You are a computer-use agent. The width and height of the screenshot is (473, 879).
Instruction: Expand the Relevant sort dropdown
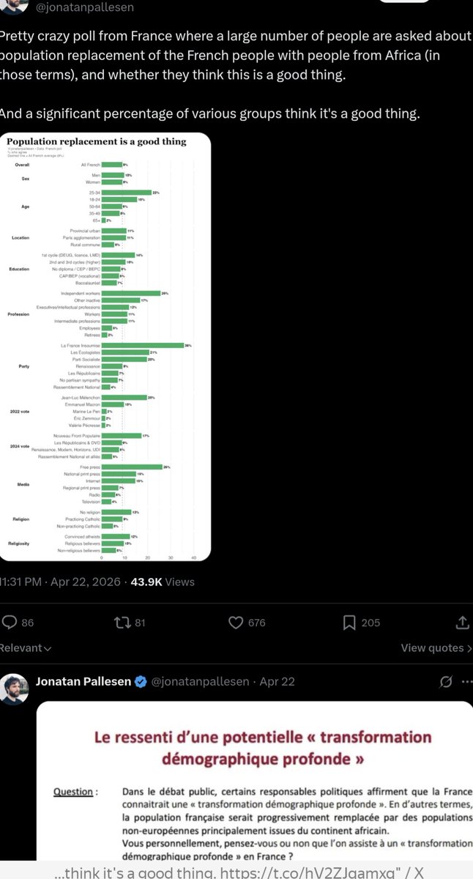click(x=26, y=648)
